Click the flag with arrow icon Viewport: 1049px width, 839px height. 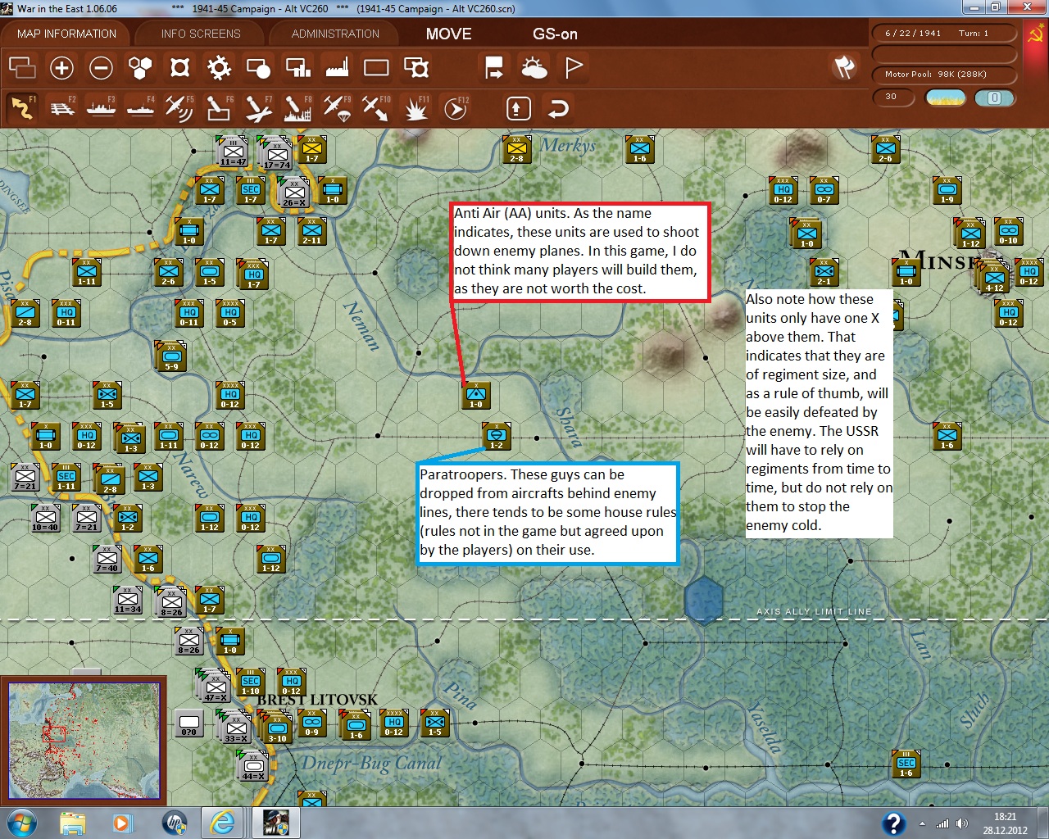(494, 67)
